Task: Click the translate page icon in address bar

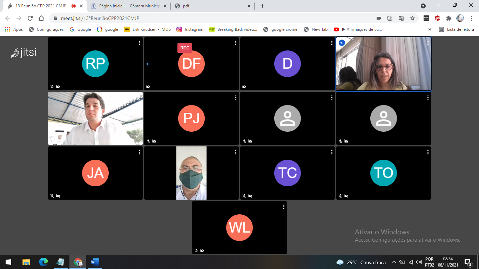Action: [x=401, y=18]
